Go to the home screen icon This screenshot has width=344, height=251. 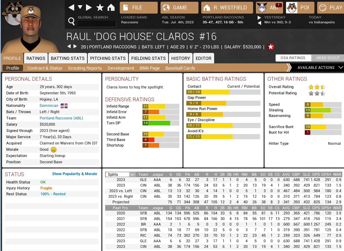[x=111, y=7]
